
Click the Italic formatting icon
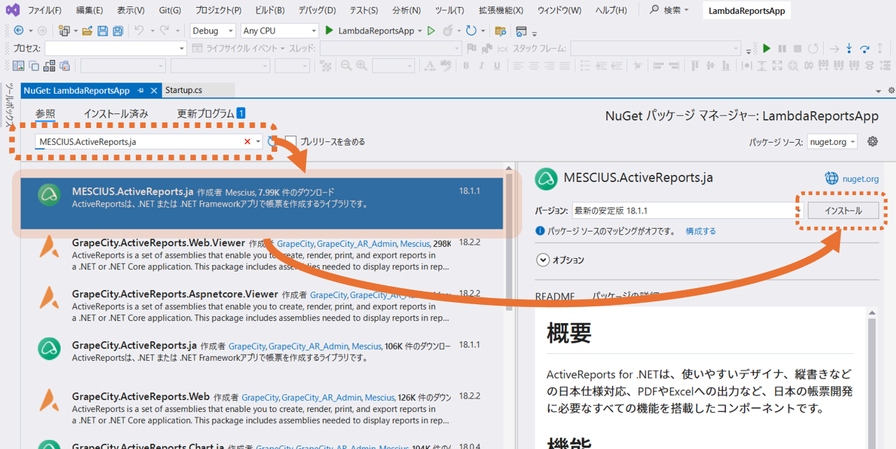click(x=481, y=66)
